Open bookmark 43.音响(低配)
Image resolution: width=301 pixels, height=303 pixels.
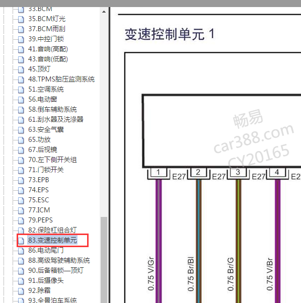pyautogui.click(x=48, y=59)
